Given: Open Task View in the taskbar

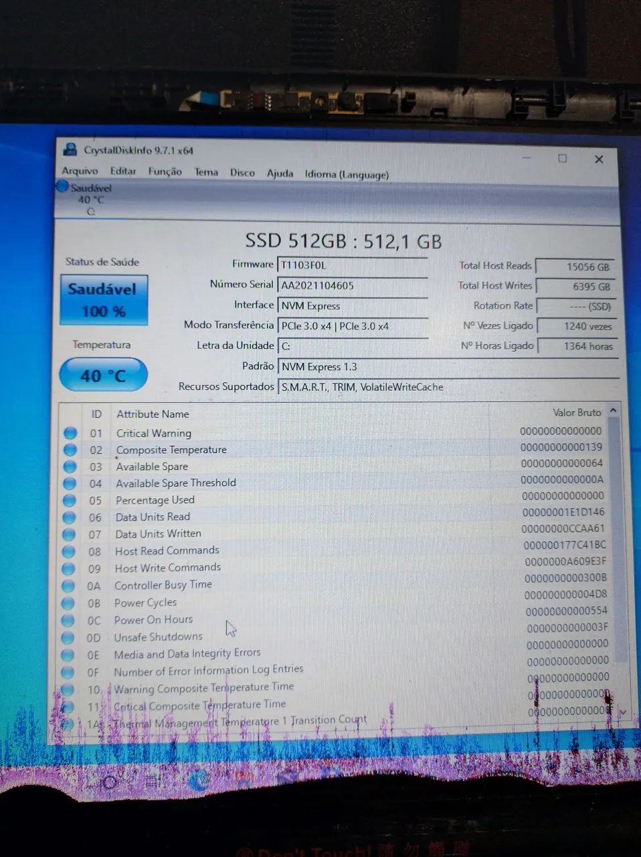Looking at the screenshot, I should 152,781.
